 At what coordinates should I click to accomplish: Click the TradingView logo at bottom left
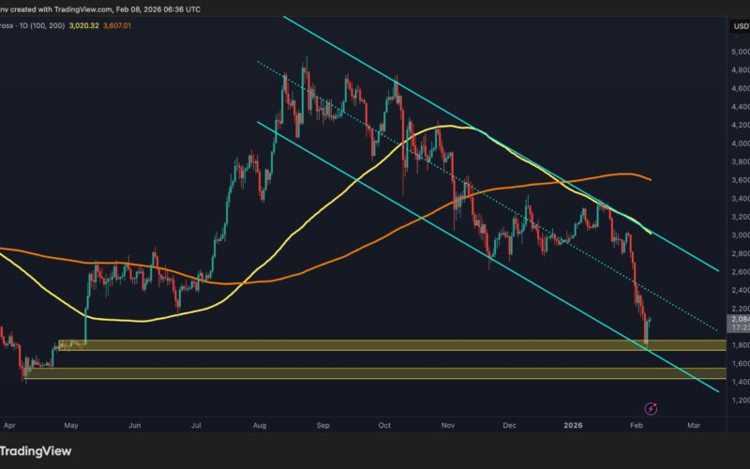37,450
